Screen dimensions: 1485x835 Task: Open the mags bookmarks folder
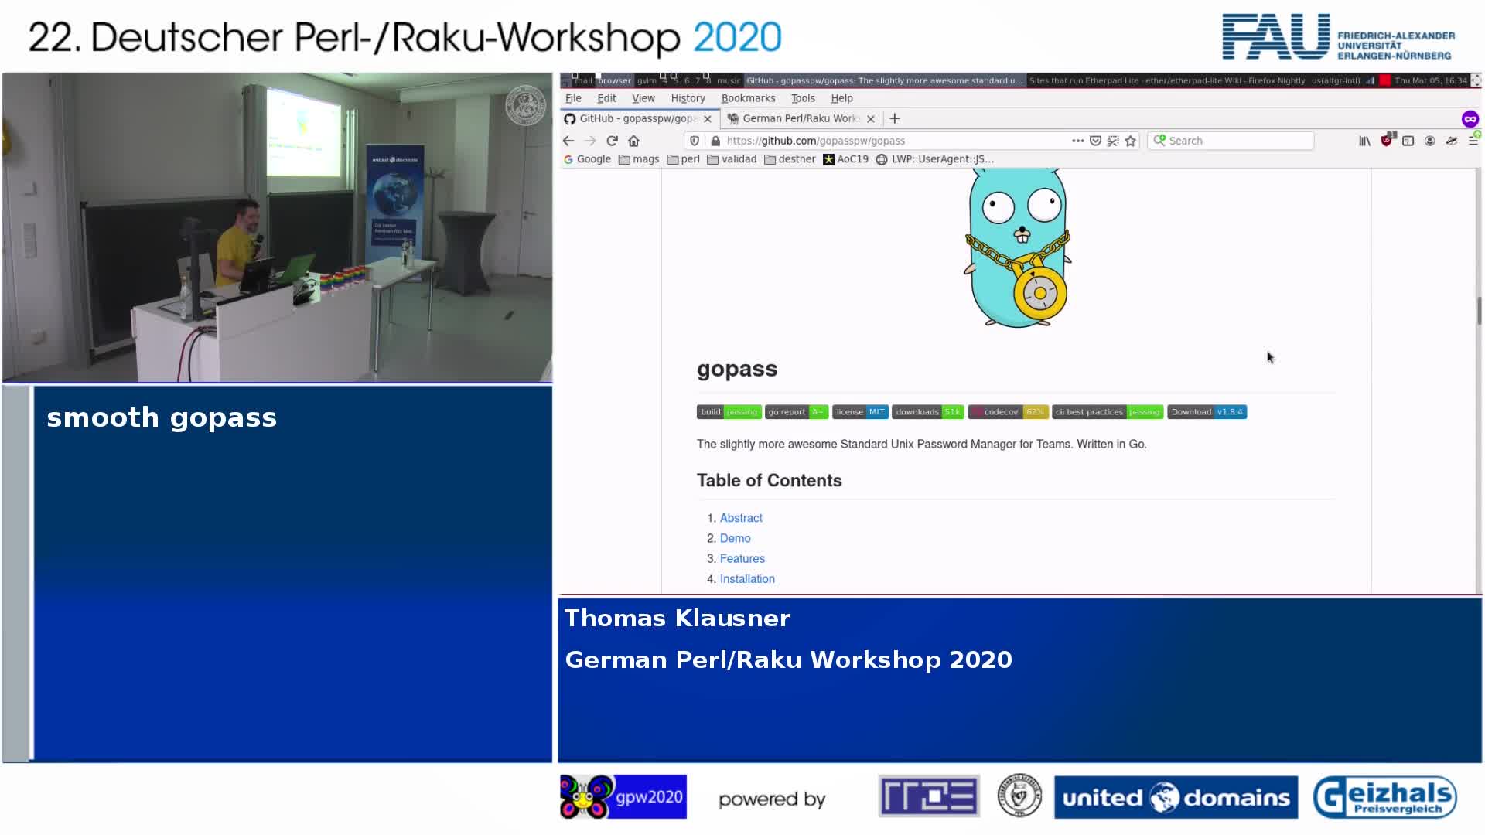[639, 159]
